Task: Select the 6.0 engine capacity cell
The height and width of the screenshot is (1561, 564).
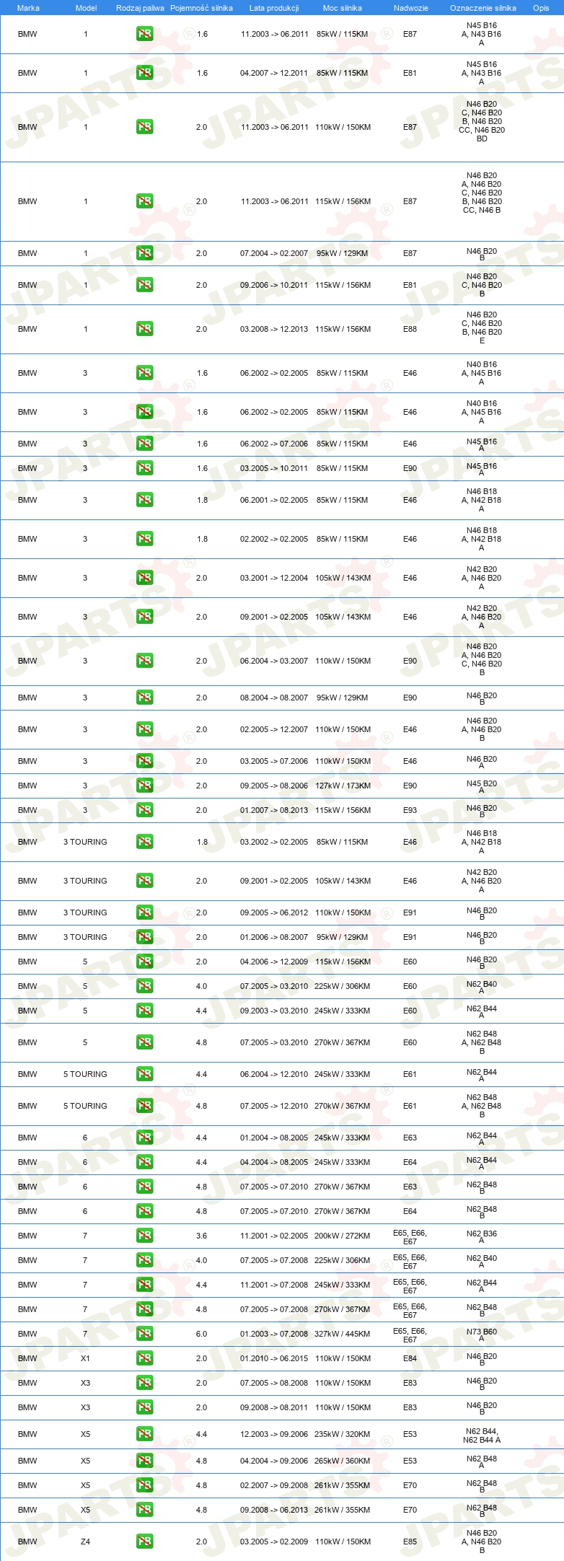Action: (201, 1334)
